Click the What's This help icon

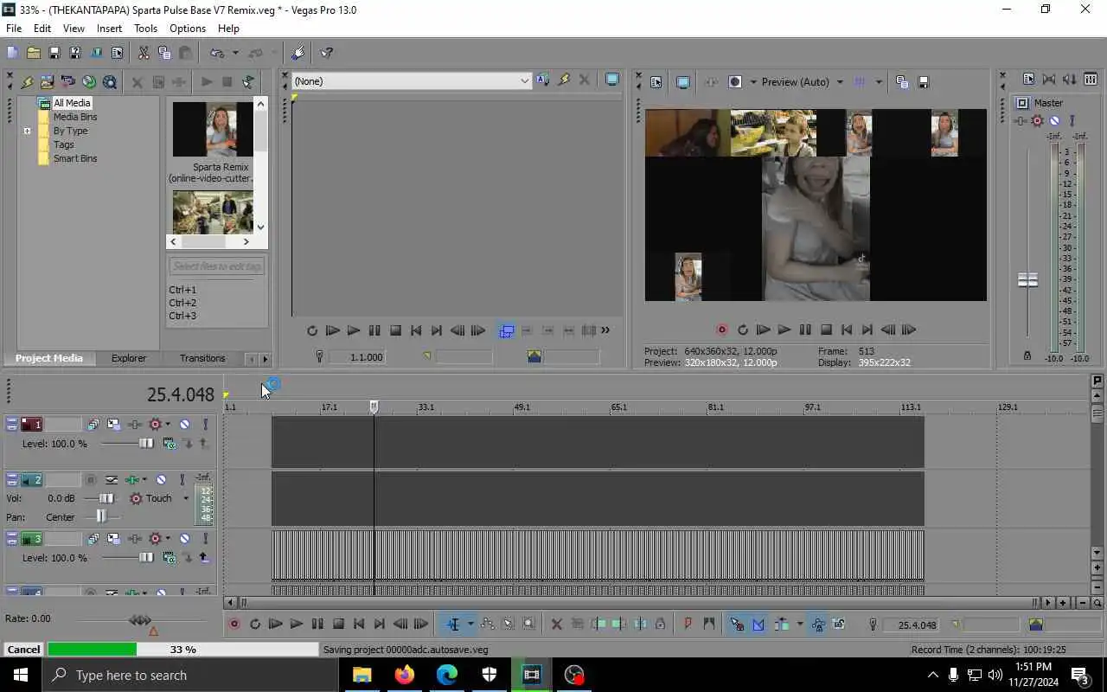(x=327, y=53)
